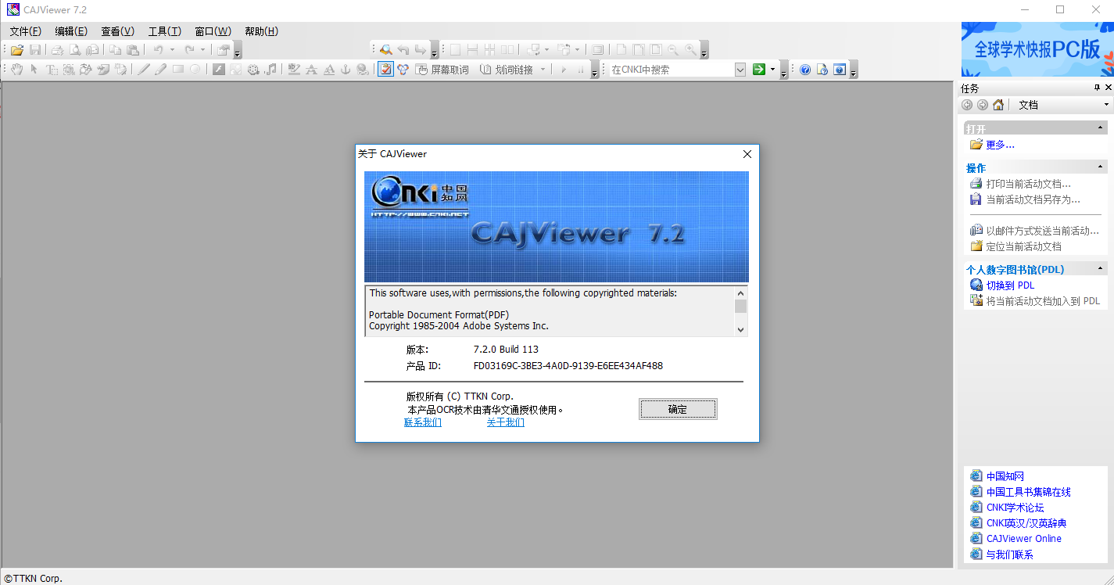This screenshot has width=1114, height=585.
Task: Click the Paste clipboard icon
Action: pyautogui.click(x=133, y=50)
